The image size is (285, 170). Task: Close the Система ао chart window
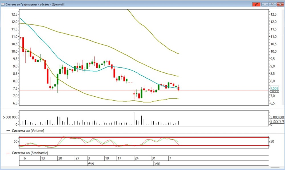point(280,4)
